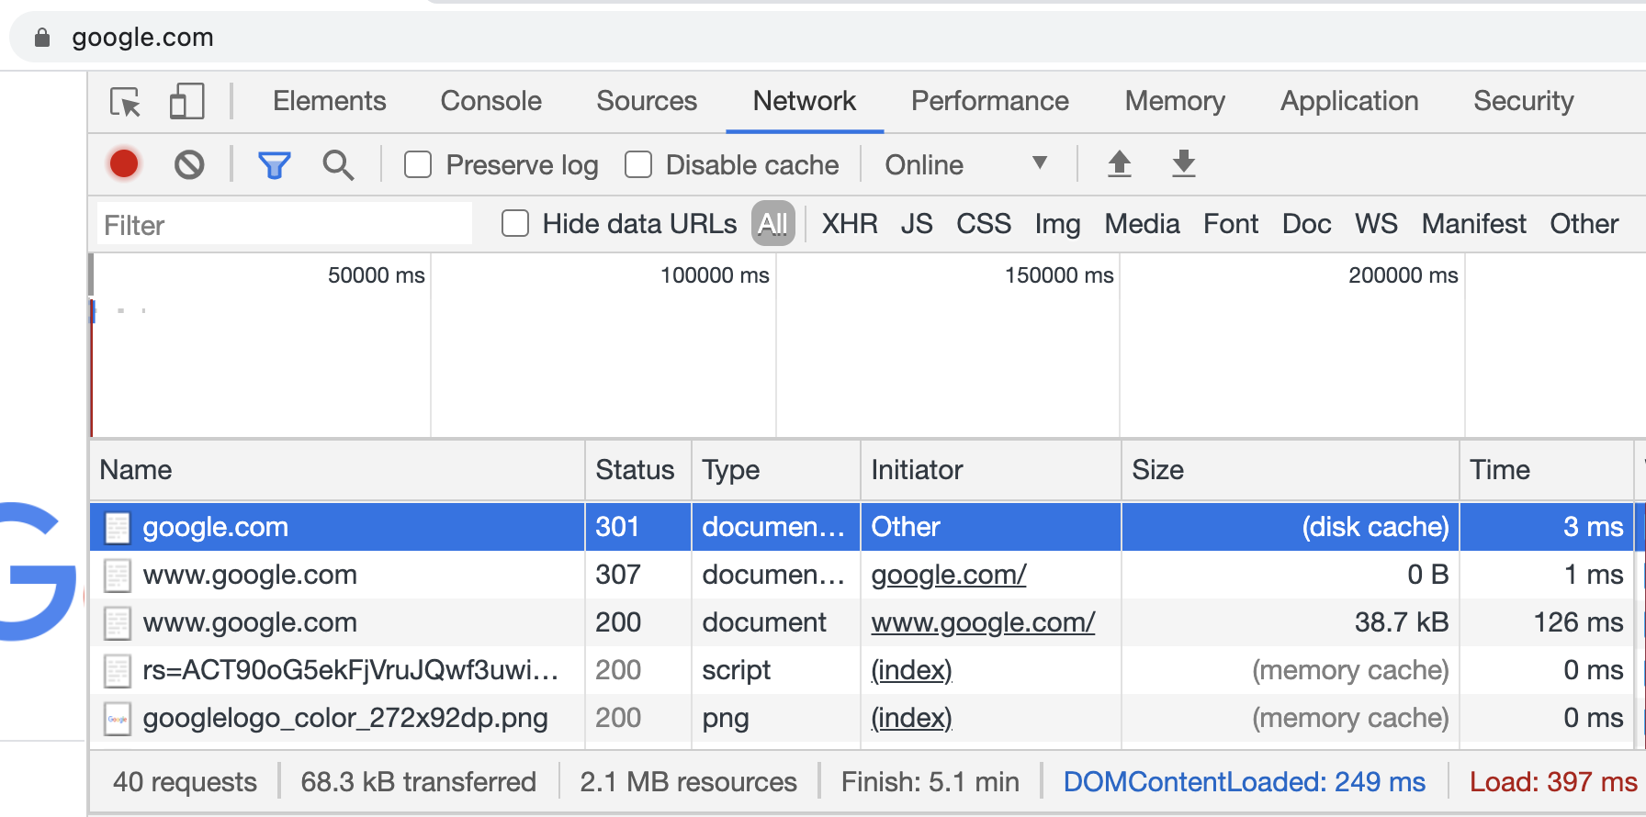Go to the Security tab
Viewport: 1646px width, 817px height.
tap(1524, 101)
